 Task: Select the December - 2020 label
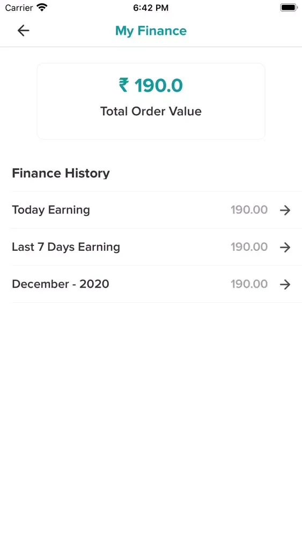click(61, 284)
